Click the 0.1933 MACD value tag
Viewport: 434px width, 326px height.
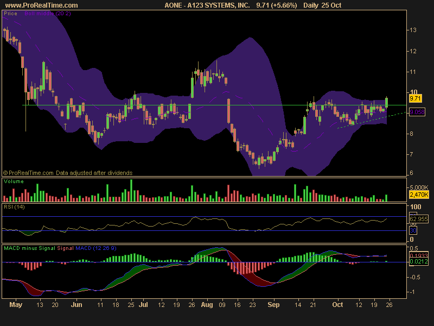pyautogui.click(x=418, y=255)
